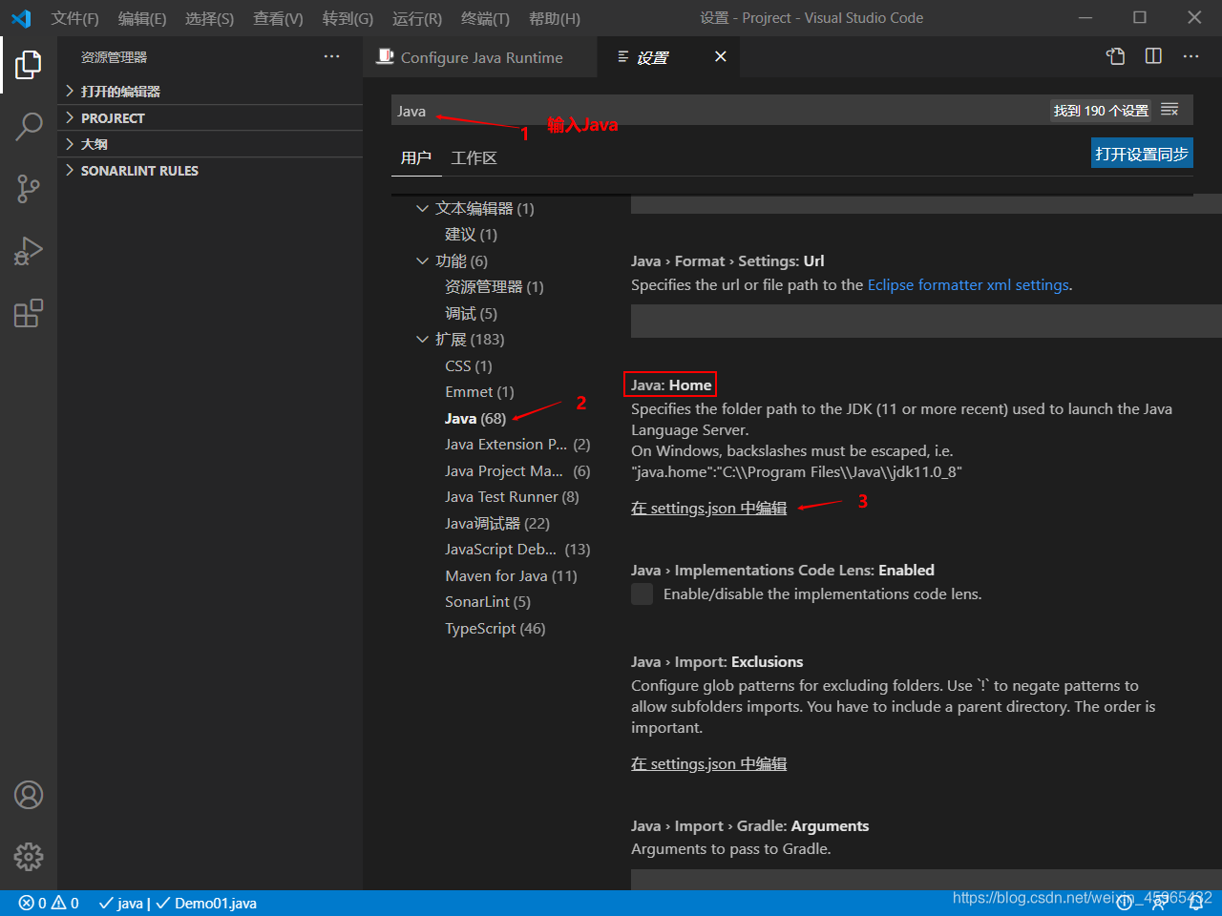Open the Accounts menu icon

pos(29,795)
